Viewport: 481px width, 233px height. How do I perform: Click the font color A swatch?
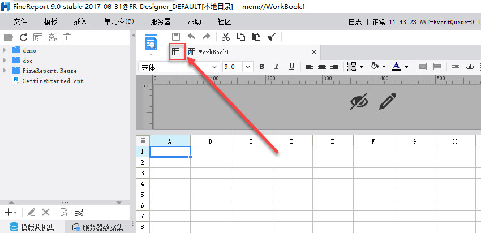pyautogui.click(x=397, y=67)
